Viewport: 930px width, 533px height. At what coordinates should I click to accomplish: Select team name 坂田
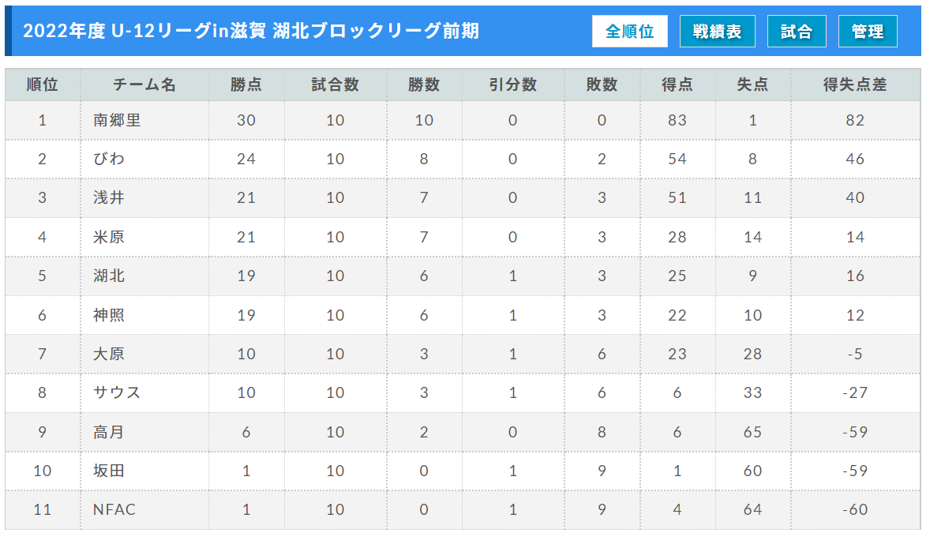point(109,471)
